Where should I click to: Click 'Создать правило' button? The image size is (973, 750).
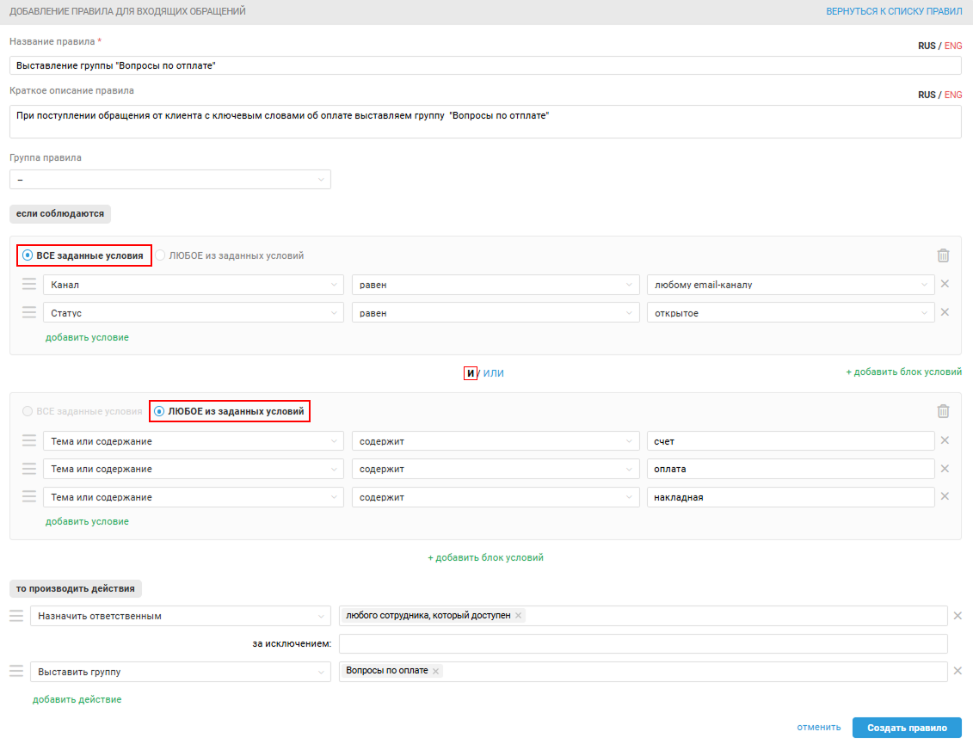pyautogui.click(x=907, y=728)
